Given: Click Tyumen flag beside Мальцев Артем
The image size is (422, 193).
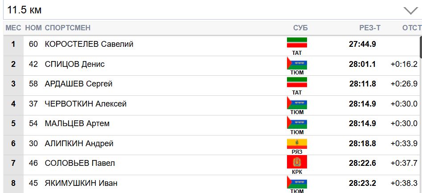Looking at the screenshot, I should click(297, 123).
